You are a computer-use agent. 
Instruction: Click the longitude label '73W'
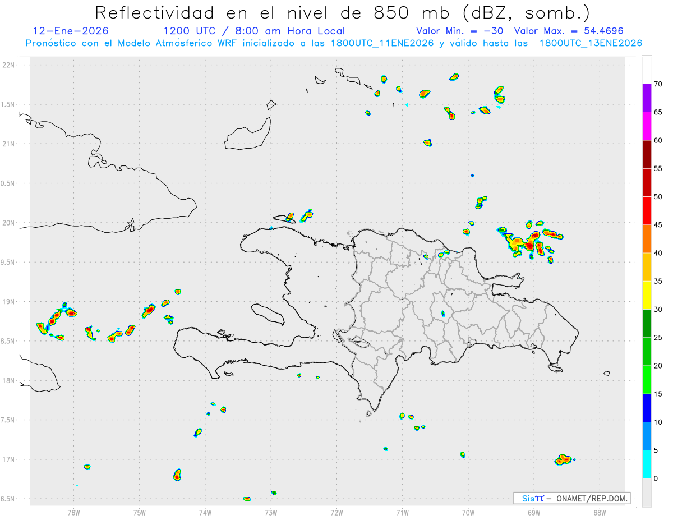tap(271, 512)
